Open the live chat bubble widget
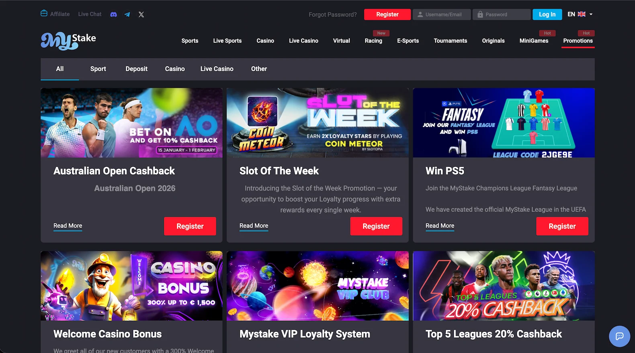Image resolution: width=635 pixels, height=353 pixels. (619, 336)
